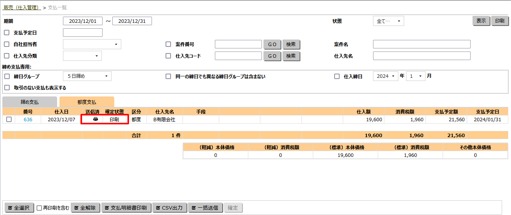Click the 全選択 select-all button
This screenshot has height=215, width=511.
point(19,208)
